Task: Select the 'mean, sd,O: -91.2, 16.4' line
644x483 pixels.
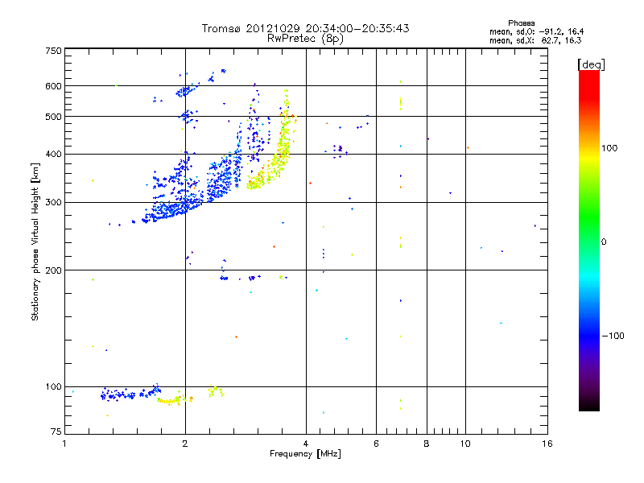Action: pyautogui.click(x=536, y=31)
